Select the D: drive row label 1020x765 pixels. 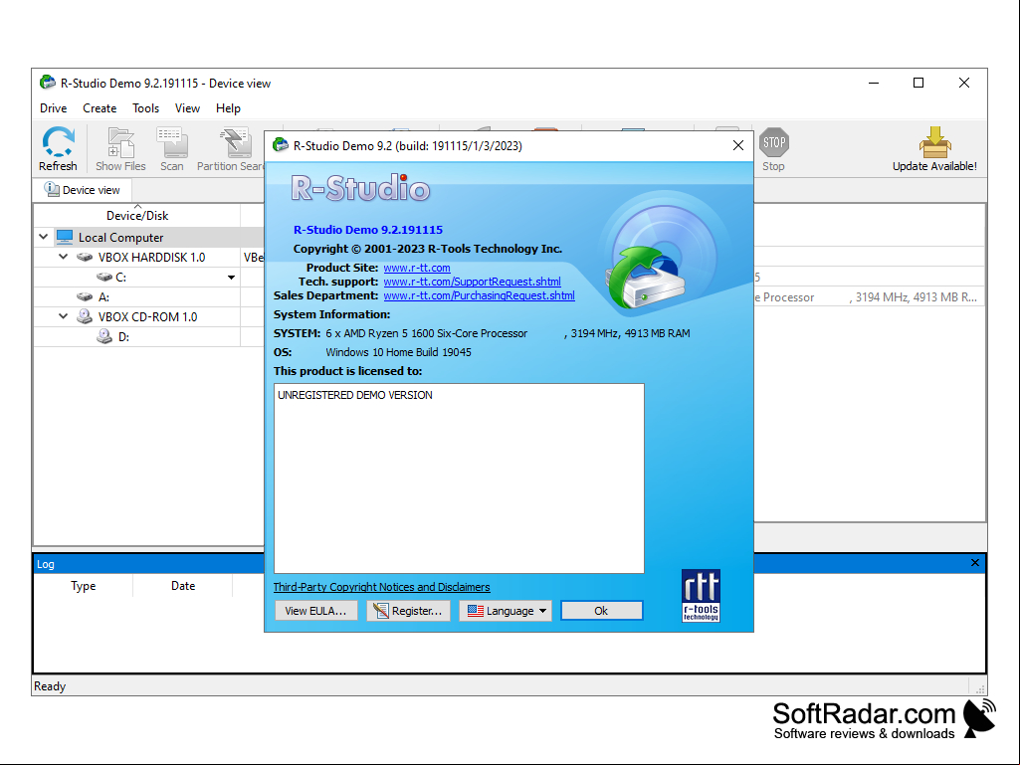pos(123,337)
